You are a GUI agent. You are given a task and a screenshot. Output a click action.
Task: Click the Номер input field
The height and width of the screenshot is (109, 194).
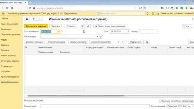[x=149, y=31]
